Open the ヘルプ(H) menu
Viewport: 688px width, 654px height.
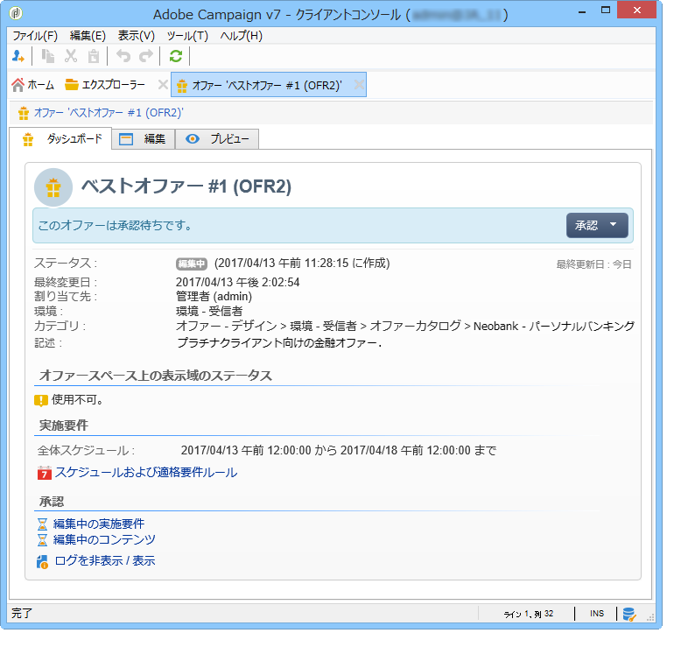242,36
